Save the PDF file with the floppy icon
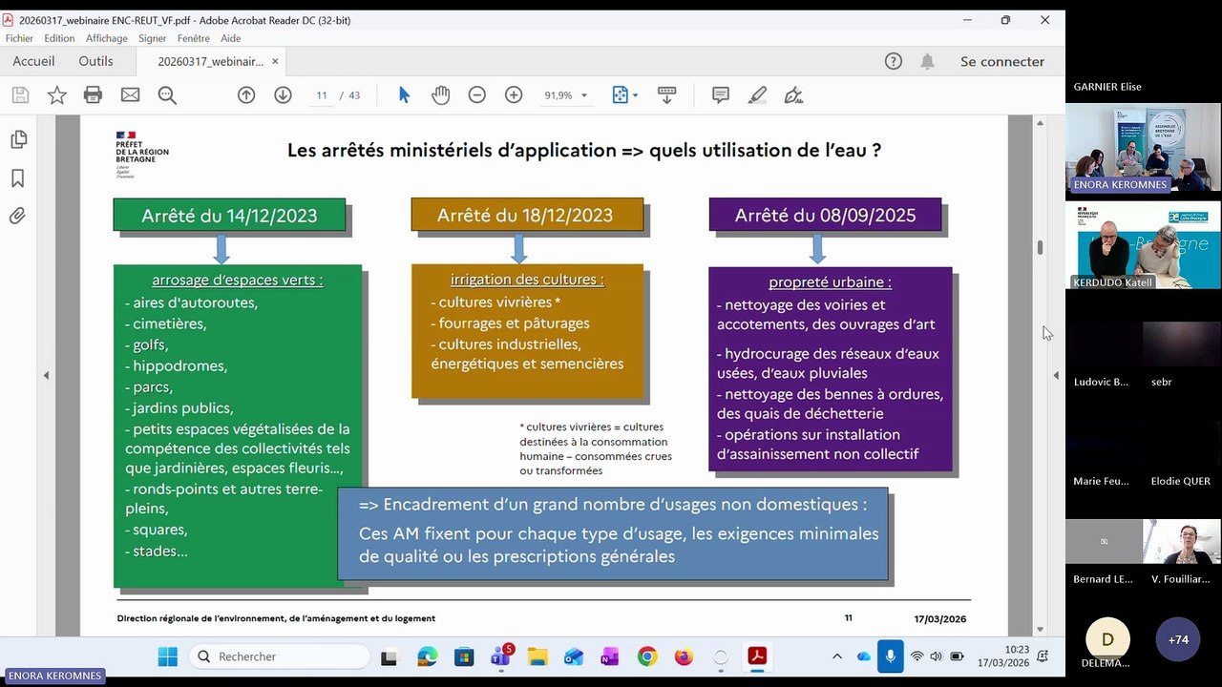Screen dimensions: 1222x687 click(20, 94)
